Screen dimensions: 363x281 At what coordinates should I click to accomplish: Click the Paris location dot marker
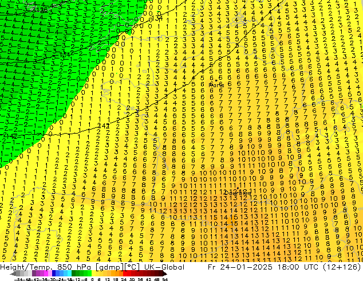216,80
